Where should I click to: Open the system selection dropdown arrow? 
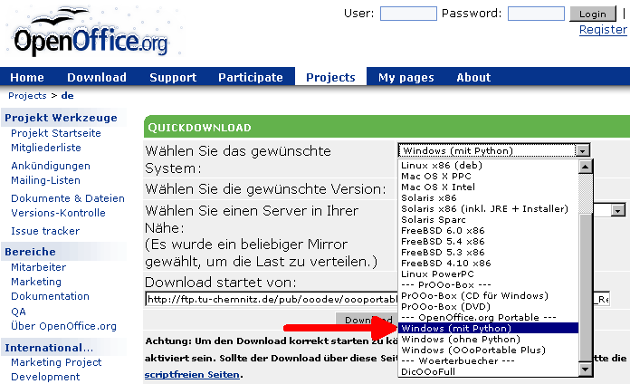tap(583, 150)
